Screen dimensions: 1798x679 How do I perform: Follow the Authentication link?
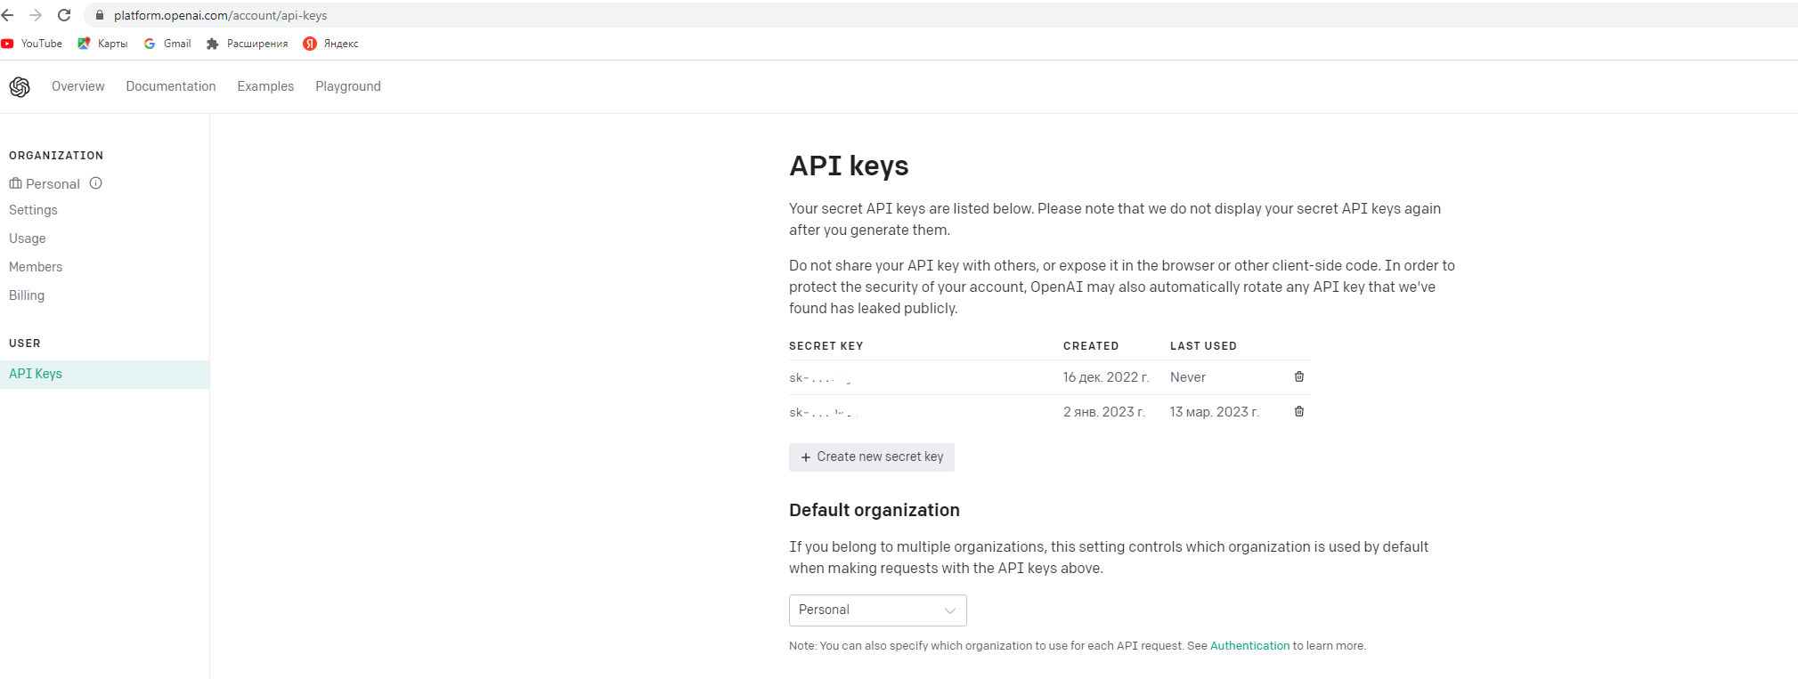click(1249, 646)
